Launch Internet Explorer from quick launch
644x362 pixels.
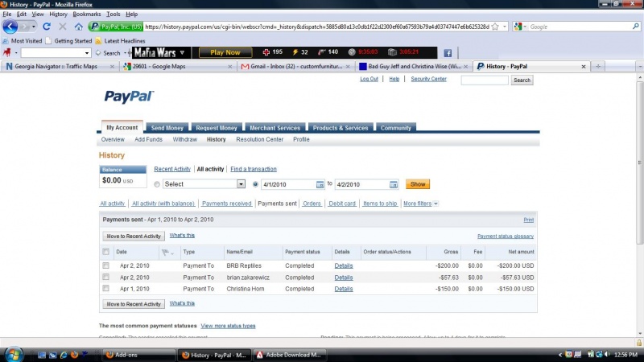coord(64,355)
